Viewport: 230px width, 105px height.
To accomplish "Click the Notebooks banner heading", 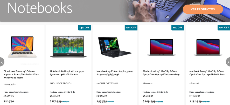I will point(40,8).
